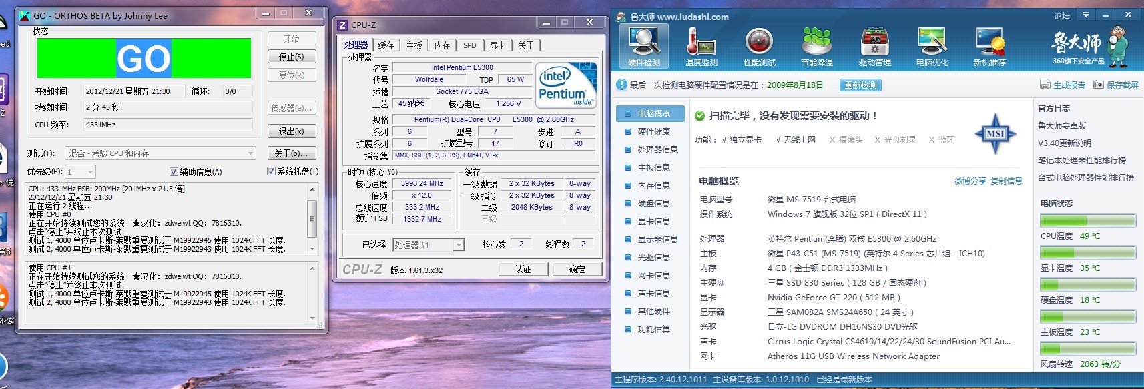Click the 保存截屏 camera icon link

click(1116, 85)
